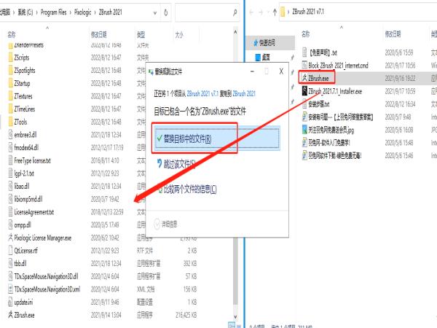Sort left window by 大小 column

pos(179,34)
